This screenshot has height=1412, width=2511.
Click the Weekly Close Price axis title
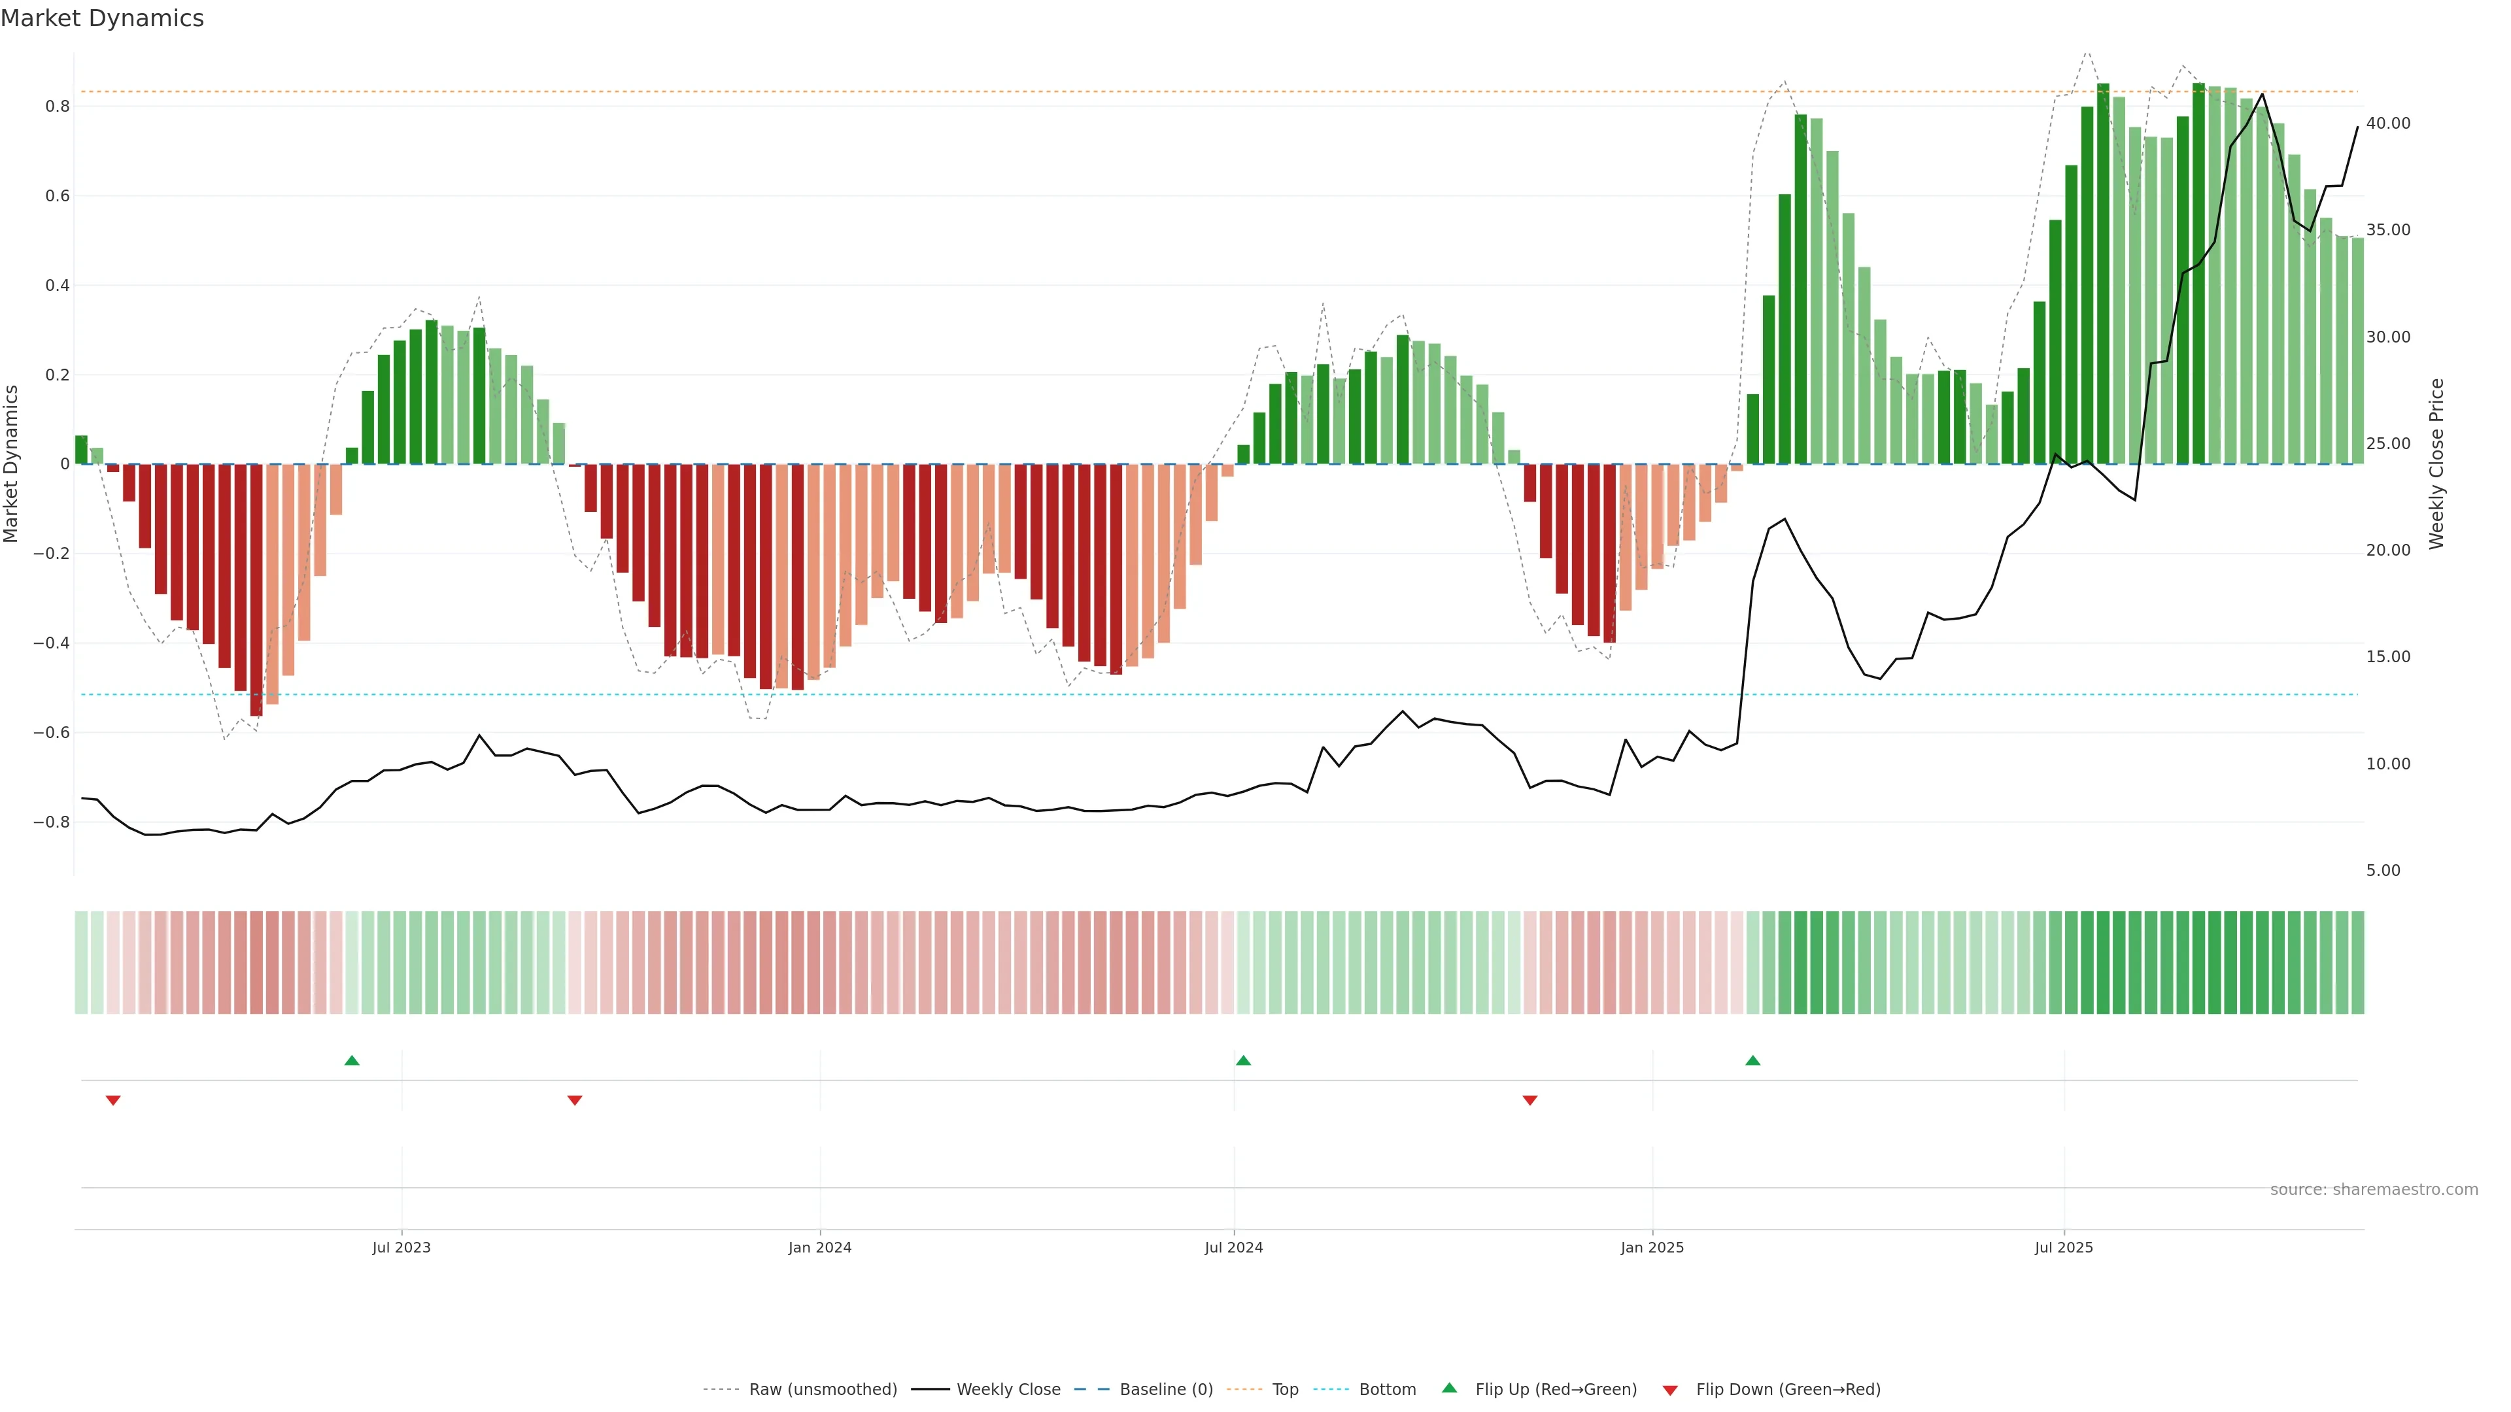[2436, 464]
